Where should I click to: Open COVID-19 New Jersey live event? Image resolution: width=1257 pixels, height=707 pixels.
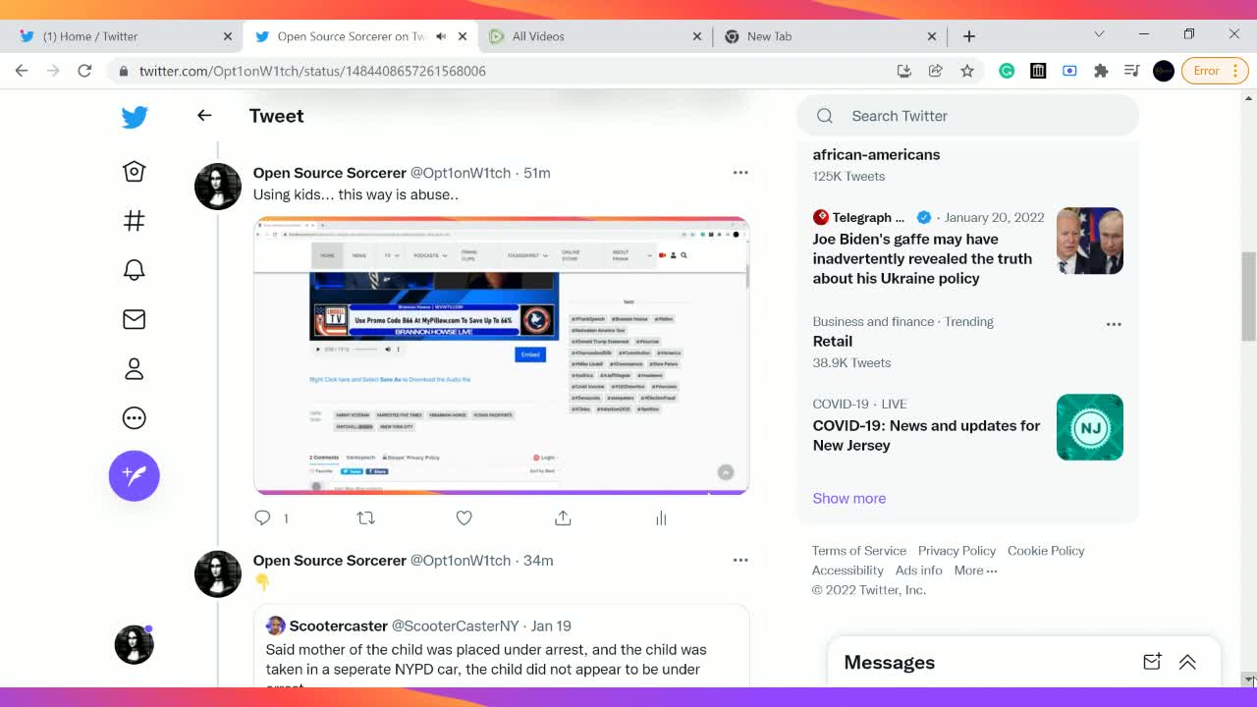coord(926,435)
